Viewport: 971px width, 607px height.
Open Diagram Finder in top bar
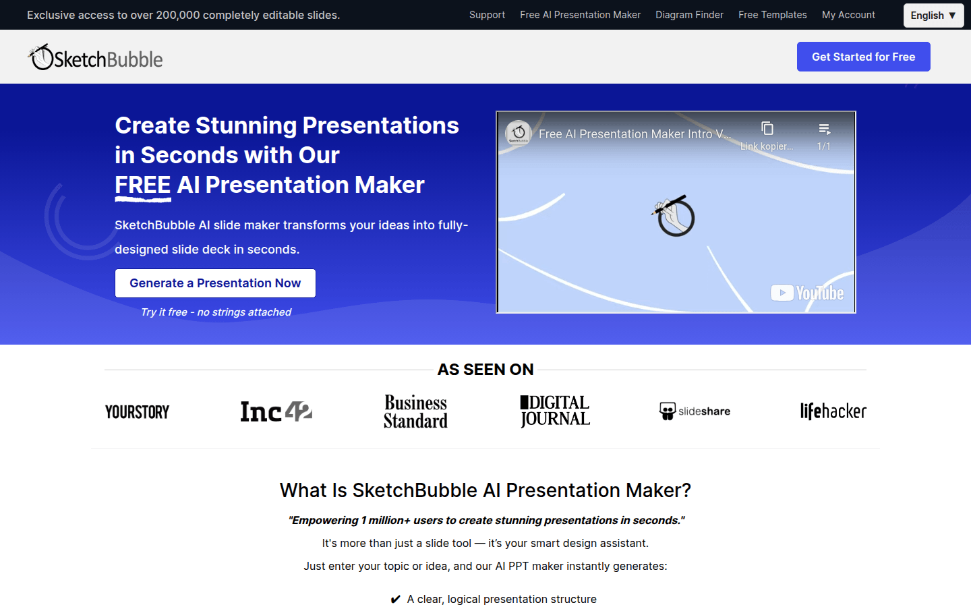tap(689, 15)
